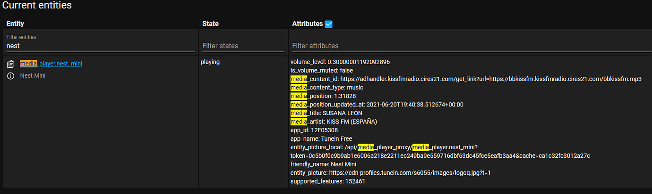The height and width of the screenshot is (194, 652).
Task: Click the Nest Mini friendly name label
Action: [33, 75]
